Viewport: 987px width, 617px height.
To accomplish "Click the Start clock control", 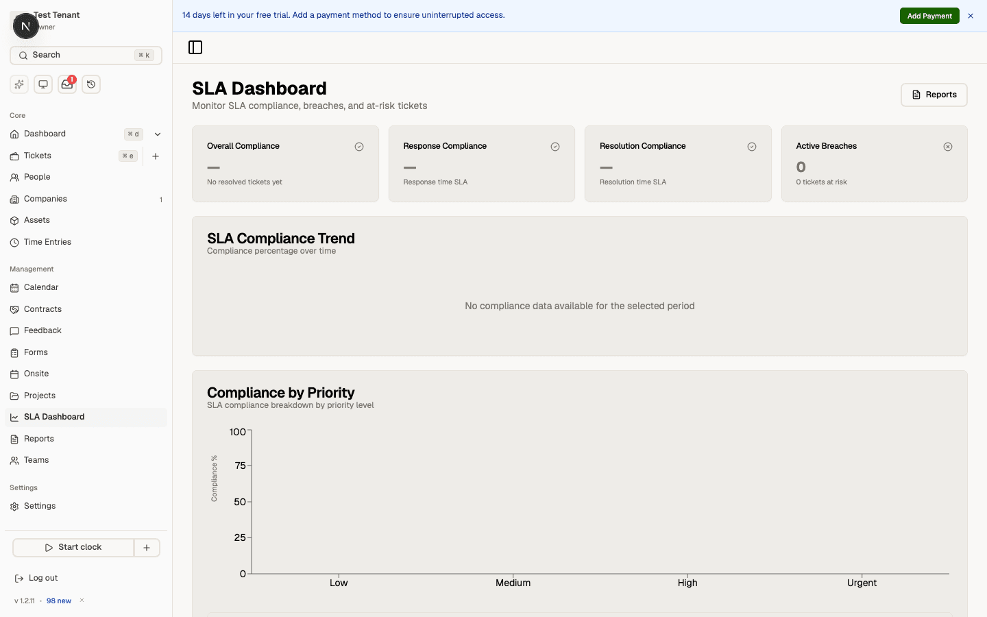I will [73, 547].
